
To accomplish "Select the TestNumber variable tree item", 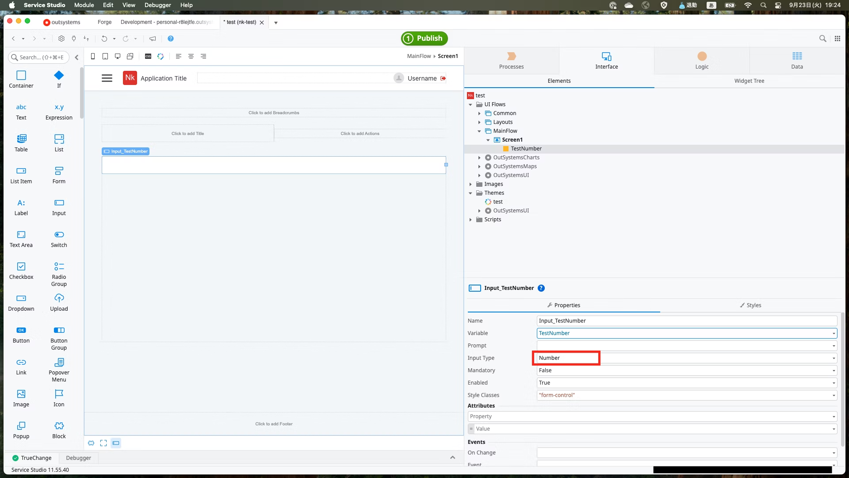I will [x=526, y=149].
